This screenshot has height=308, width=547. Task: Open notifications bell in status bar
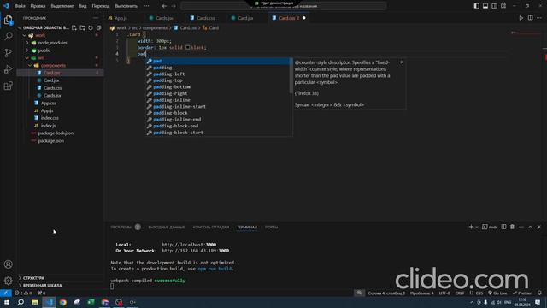click(x=539, y=293)
